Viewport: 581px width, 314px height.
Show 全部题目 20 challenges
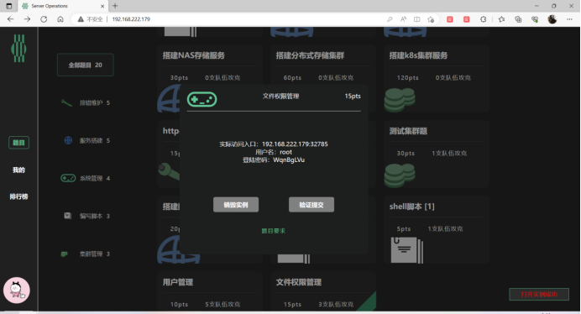[86, 65]
